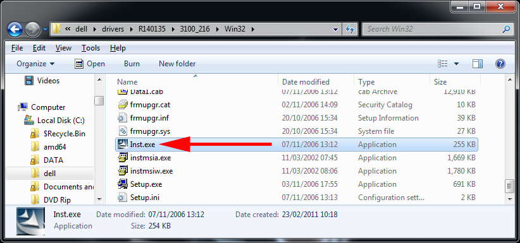Toggle the preview pane icon

click(478, 64)
